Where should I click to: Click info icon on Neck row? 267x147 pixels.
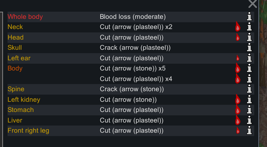coord(249,27)
